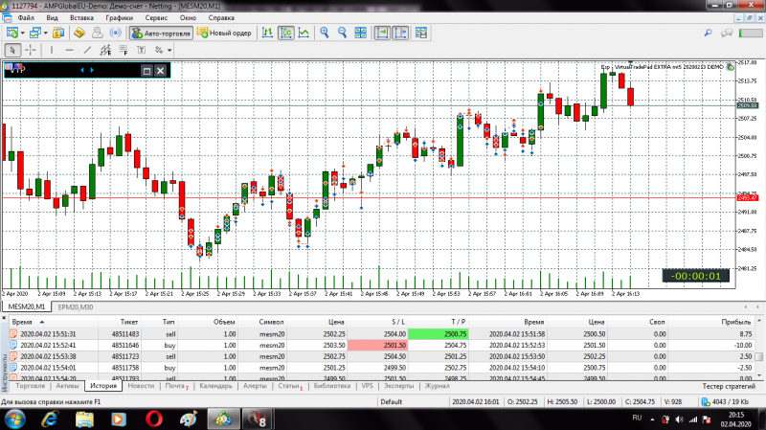This screenshot has height=430, width=766.
Task: Click the toolbox close x icon
Action: [x=4, y=318]
